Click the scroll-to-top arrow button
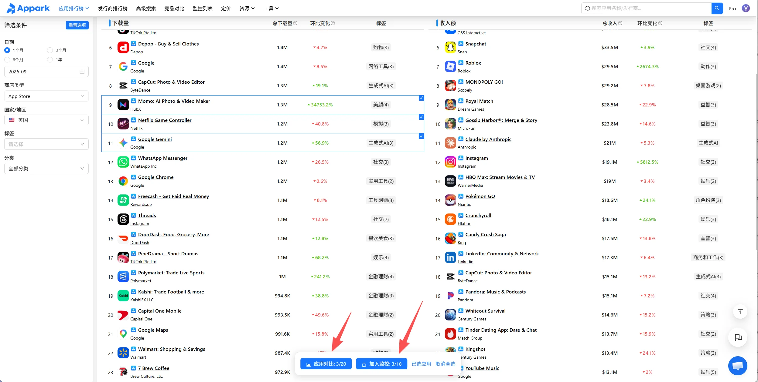Screen dimensions: 758x382 pos(740,311)
